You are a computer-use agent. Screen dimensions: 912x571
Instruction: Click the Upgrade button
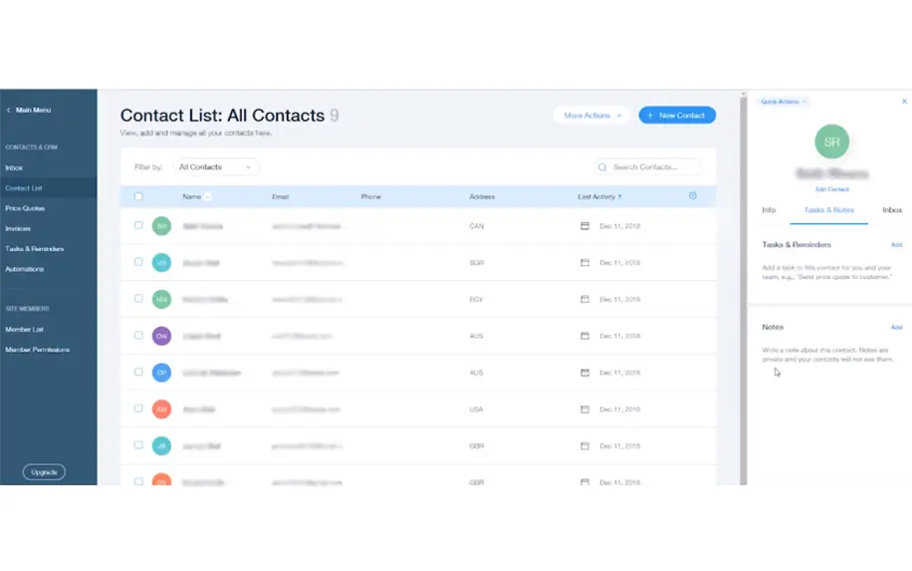tap(44, 472)
